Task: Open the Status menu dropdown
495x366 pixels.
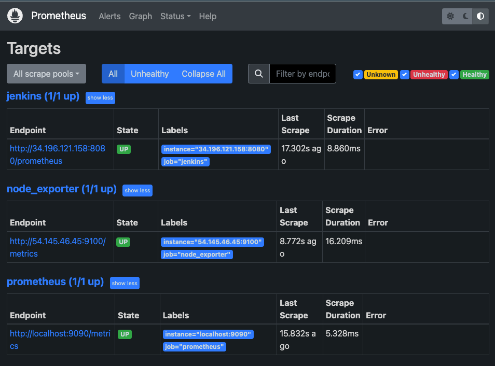Action: pos(175,16)
